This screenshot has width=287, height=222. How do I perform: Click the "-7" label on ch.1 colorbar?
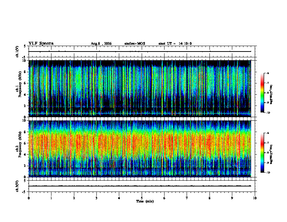coord(267,83)
